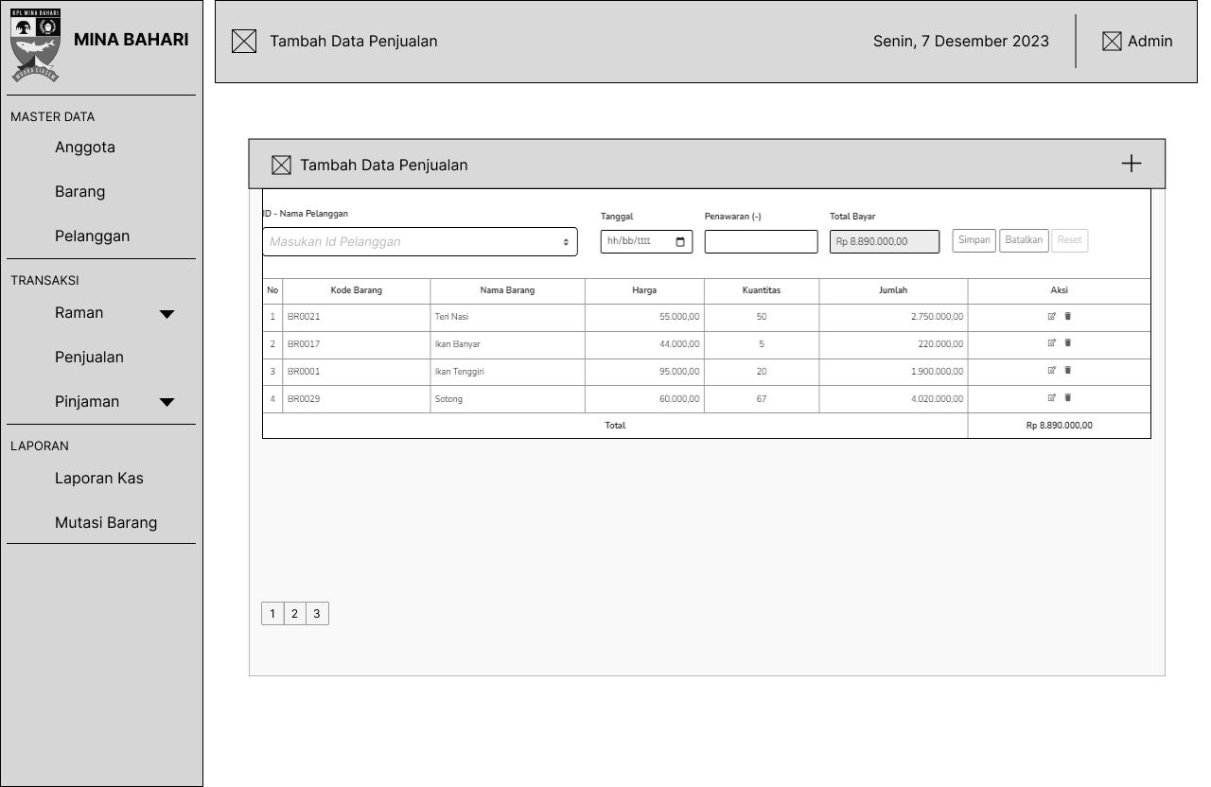Jump to page 3 in pagination
This screenshot has height=787, width=1211.
tap(317, 614)
